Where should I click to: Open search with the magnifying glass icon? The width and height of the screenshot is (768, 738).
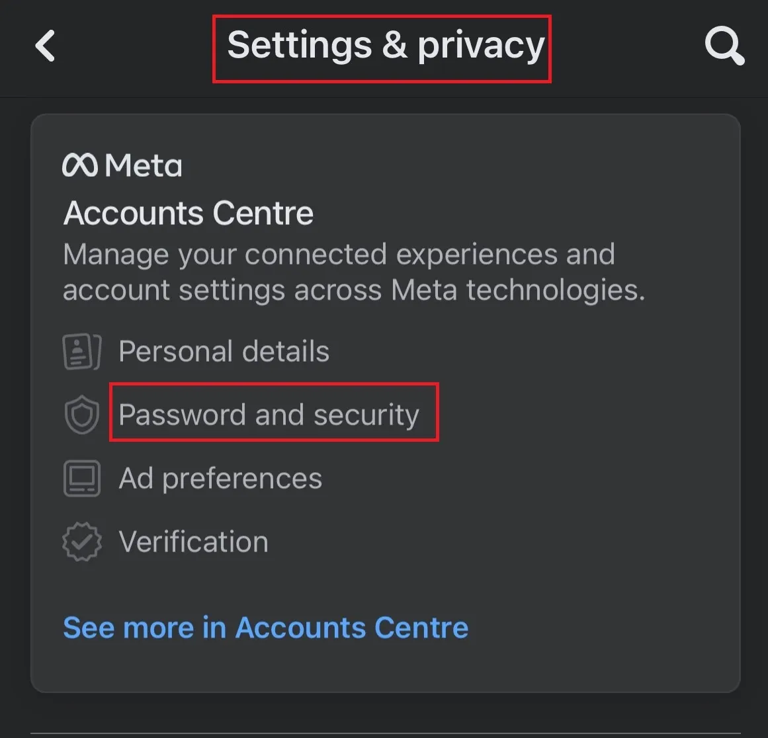point(724,46)
